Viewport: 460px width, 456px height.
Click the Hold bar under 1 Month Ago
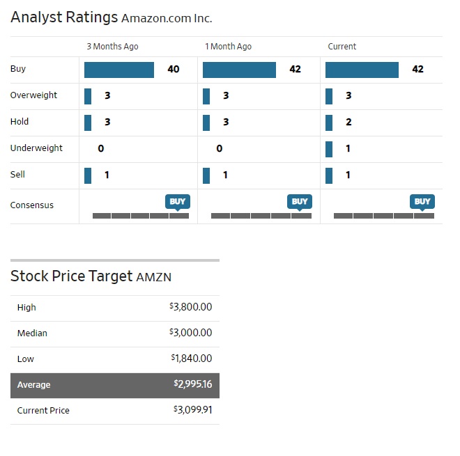(206, 122)
